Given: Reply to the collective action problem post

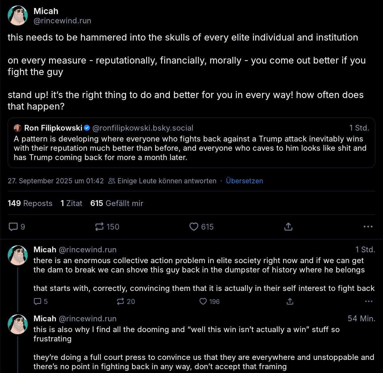Looking at the screenshot, I should pos(41,301).
